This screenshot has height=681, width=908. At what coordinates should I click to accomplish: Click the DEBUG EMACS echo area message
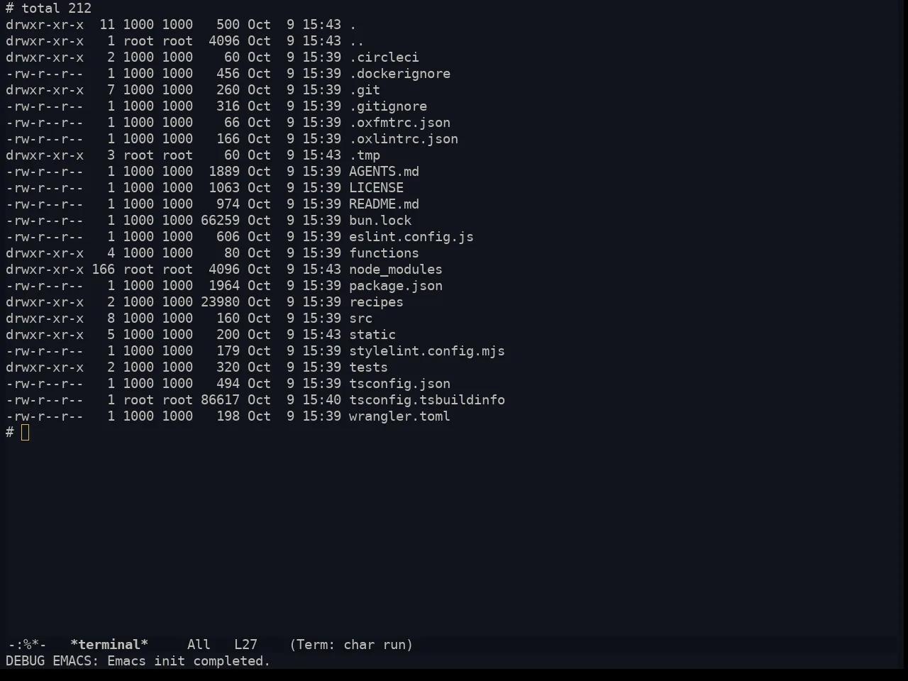(138, 661)
